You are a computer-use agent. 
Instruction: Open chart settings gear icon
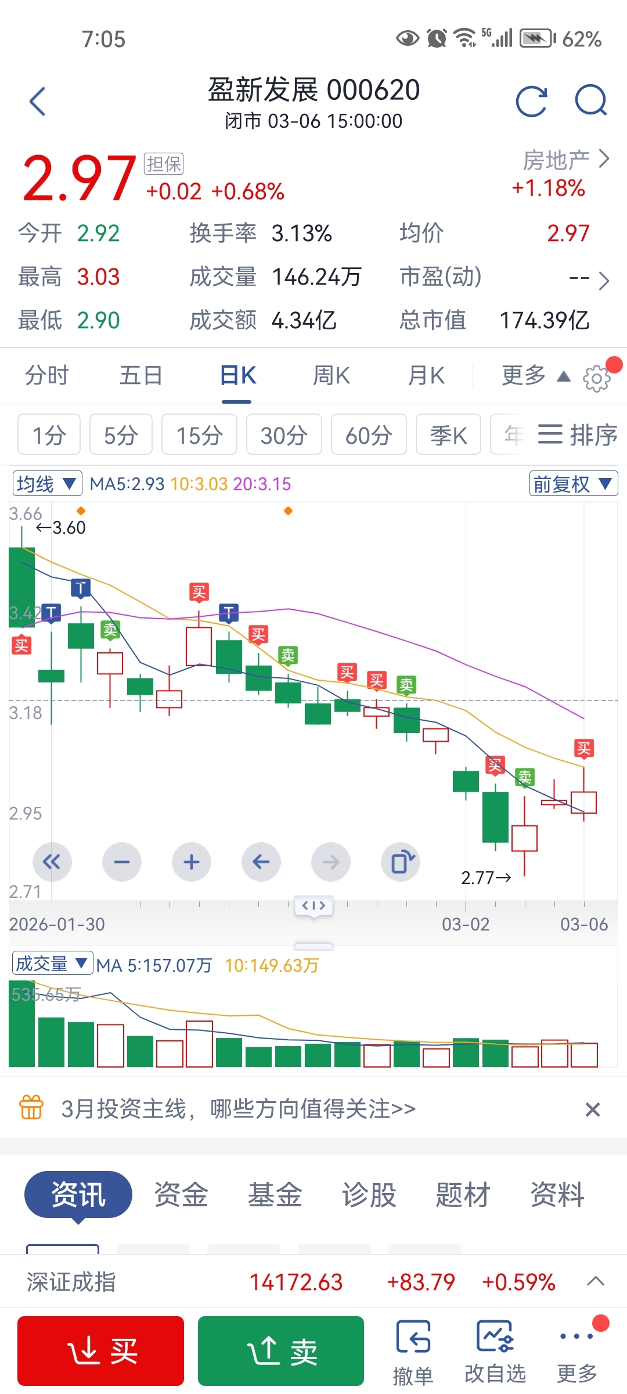(x=597, y=379)
